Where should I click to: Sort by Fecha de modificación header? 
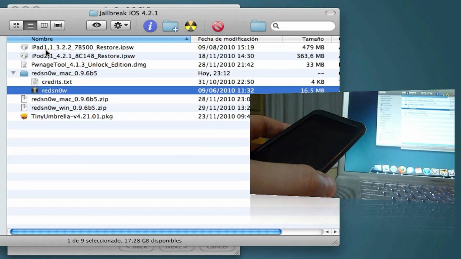pyautogui.click(x=236, y=39)
